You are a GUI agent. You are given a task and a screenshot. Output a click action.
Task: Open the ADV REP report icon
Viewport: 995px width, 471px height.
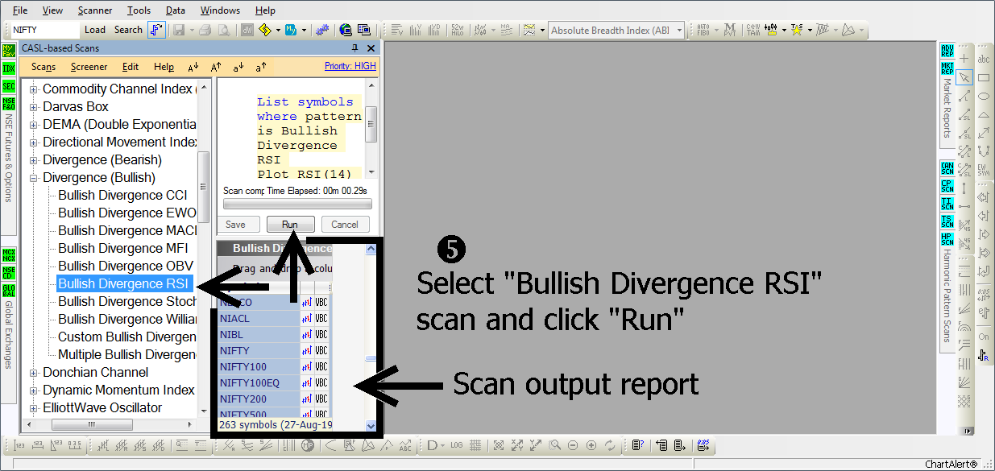coord(947,51)
